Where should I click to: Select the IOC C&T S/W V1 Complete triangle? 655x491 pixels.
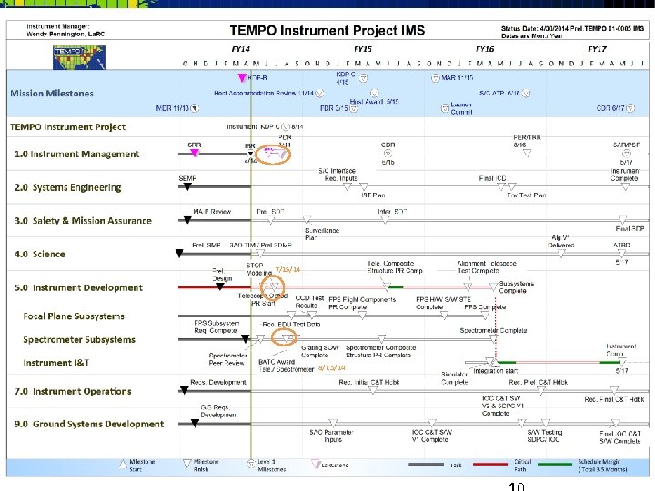tap(431, 423)
